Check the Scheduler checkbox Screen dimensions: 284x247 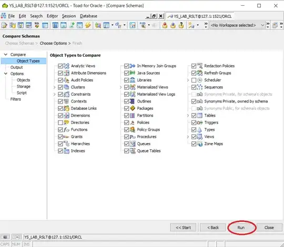(x=194, y=80)
